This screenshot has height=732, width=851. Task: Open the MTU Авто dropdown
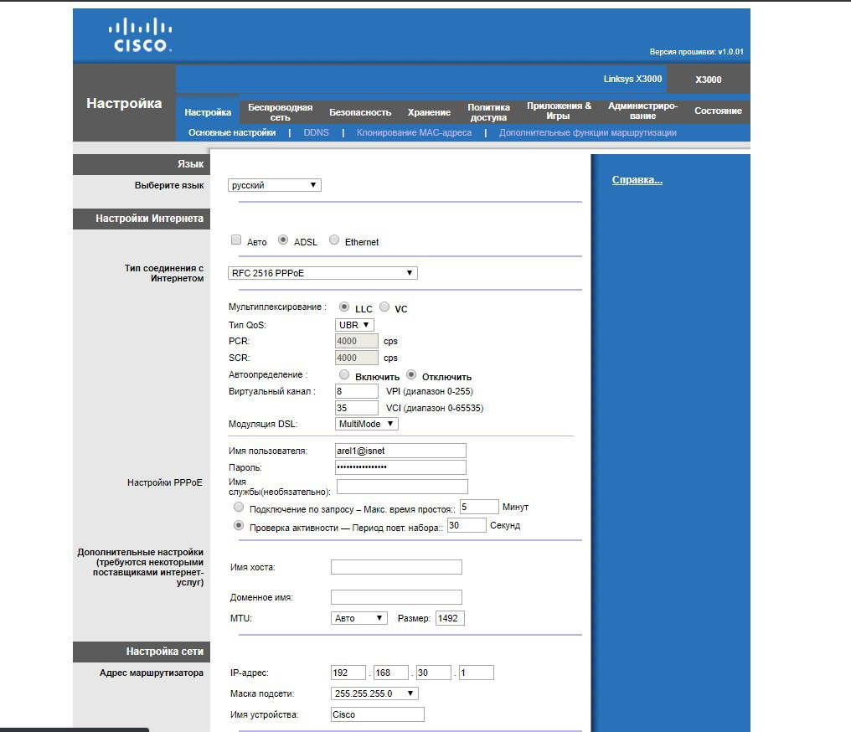(359, 618)
